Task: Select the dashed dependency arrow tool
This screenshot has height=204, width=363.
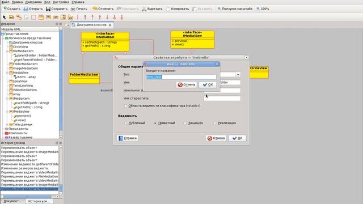Action: click(x=92, y=17)
